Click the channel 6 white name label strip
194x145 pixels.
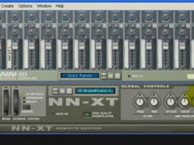click(x=76, y=54)
